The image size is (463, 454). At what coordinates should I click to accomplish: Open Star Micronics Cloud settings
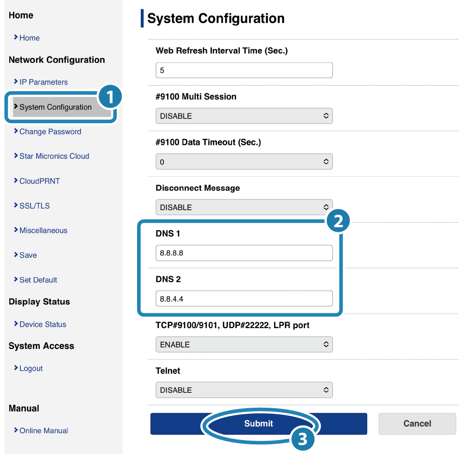tap(54, 156)
